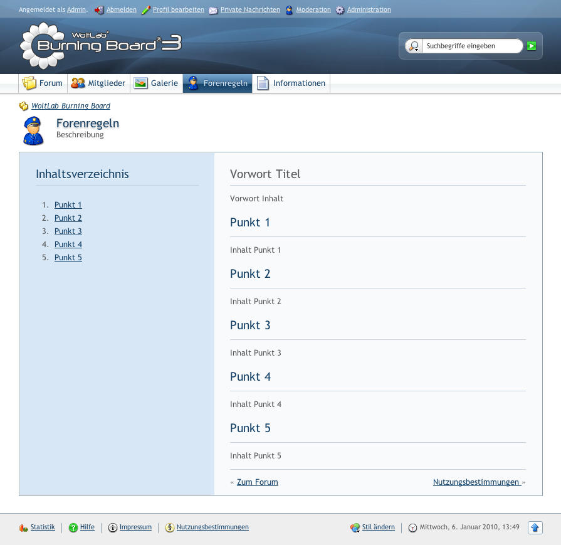The width and height of the screenshot is (561, 545).
Task: Open the Forum tab
Action: point(43,83)
